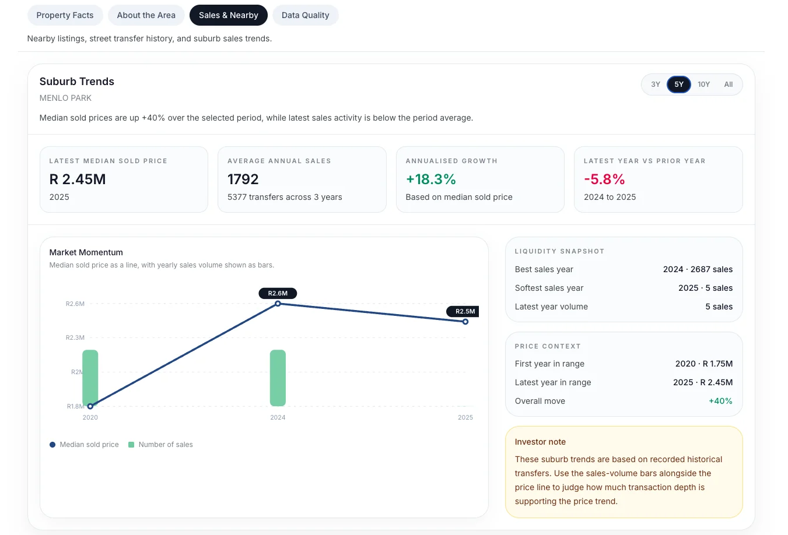
Task: Switch suburb trends to 10Y
Action: [704, 85]
